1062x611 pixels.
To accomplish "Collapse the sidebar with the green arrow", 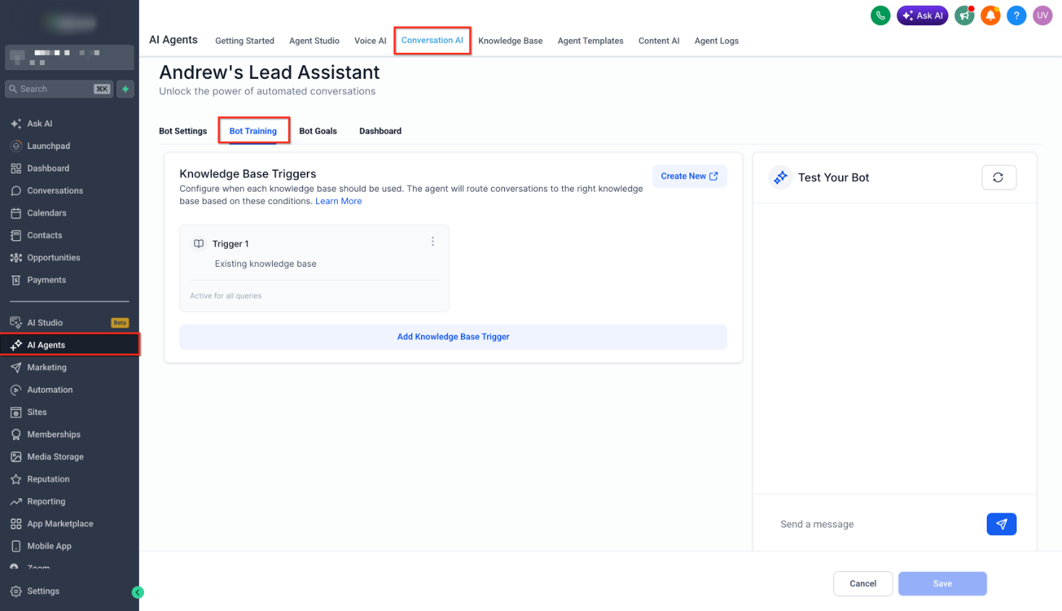I will [x=137, y=592].
